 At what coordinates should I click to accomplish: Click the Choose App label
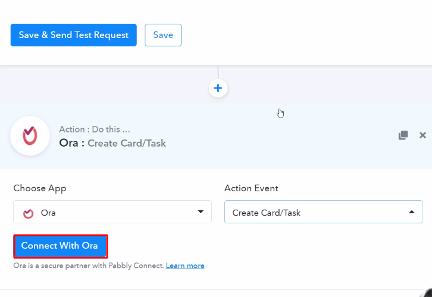(x=40, y=188)
